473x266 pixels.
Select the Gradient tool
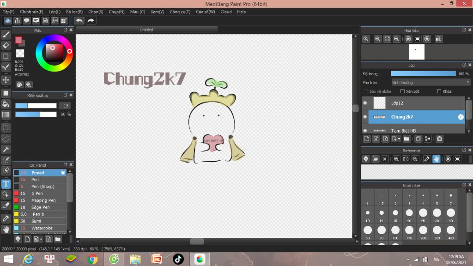point(6,115)
